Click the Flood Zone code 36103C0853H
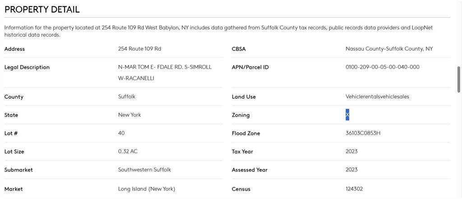This screenshot has width=462, height=199. (x=363, y=133)
